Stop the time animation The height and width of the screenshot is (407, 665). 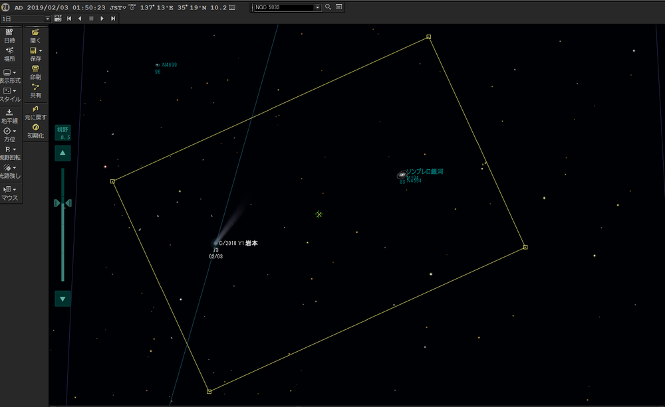tap(91, 18)
